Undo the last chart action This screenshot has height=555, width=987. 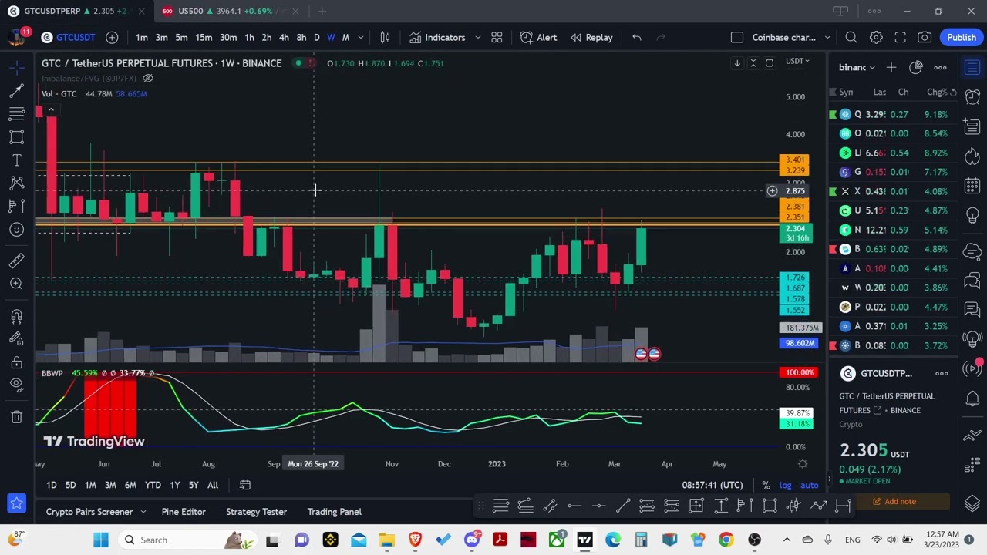point(637,37)
